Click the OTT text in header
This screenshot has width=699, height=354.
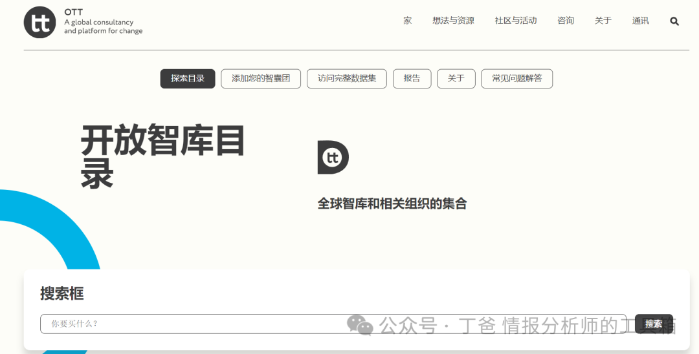click(74, 12)
